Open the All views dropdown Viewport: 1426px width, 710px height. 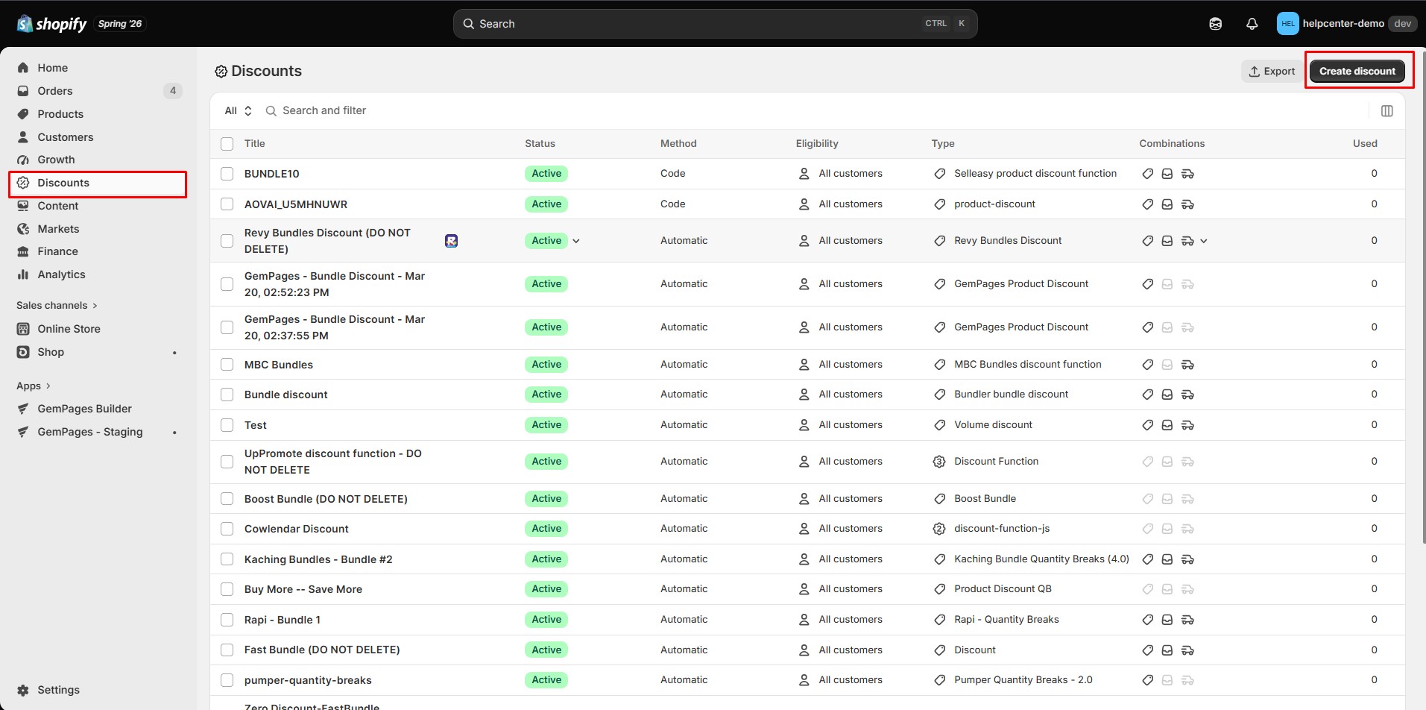[239, 110]
